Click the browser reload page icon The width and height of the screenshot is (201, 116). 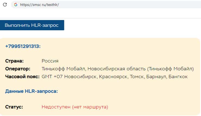click(5, 5)
